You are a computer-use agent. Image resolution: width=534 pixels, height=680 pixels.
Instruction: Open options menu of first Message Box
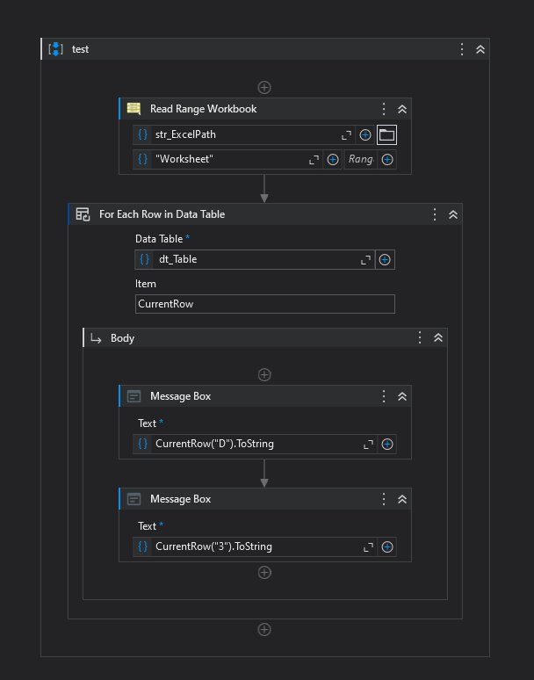(x=383, y=396)
